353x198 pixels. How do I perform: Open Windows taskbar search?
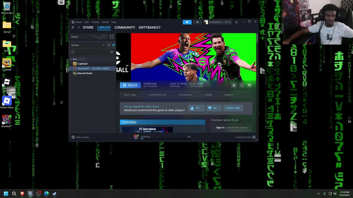tap(14, 194)
